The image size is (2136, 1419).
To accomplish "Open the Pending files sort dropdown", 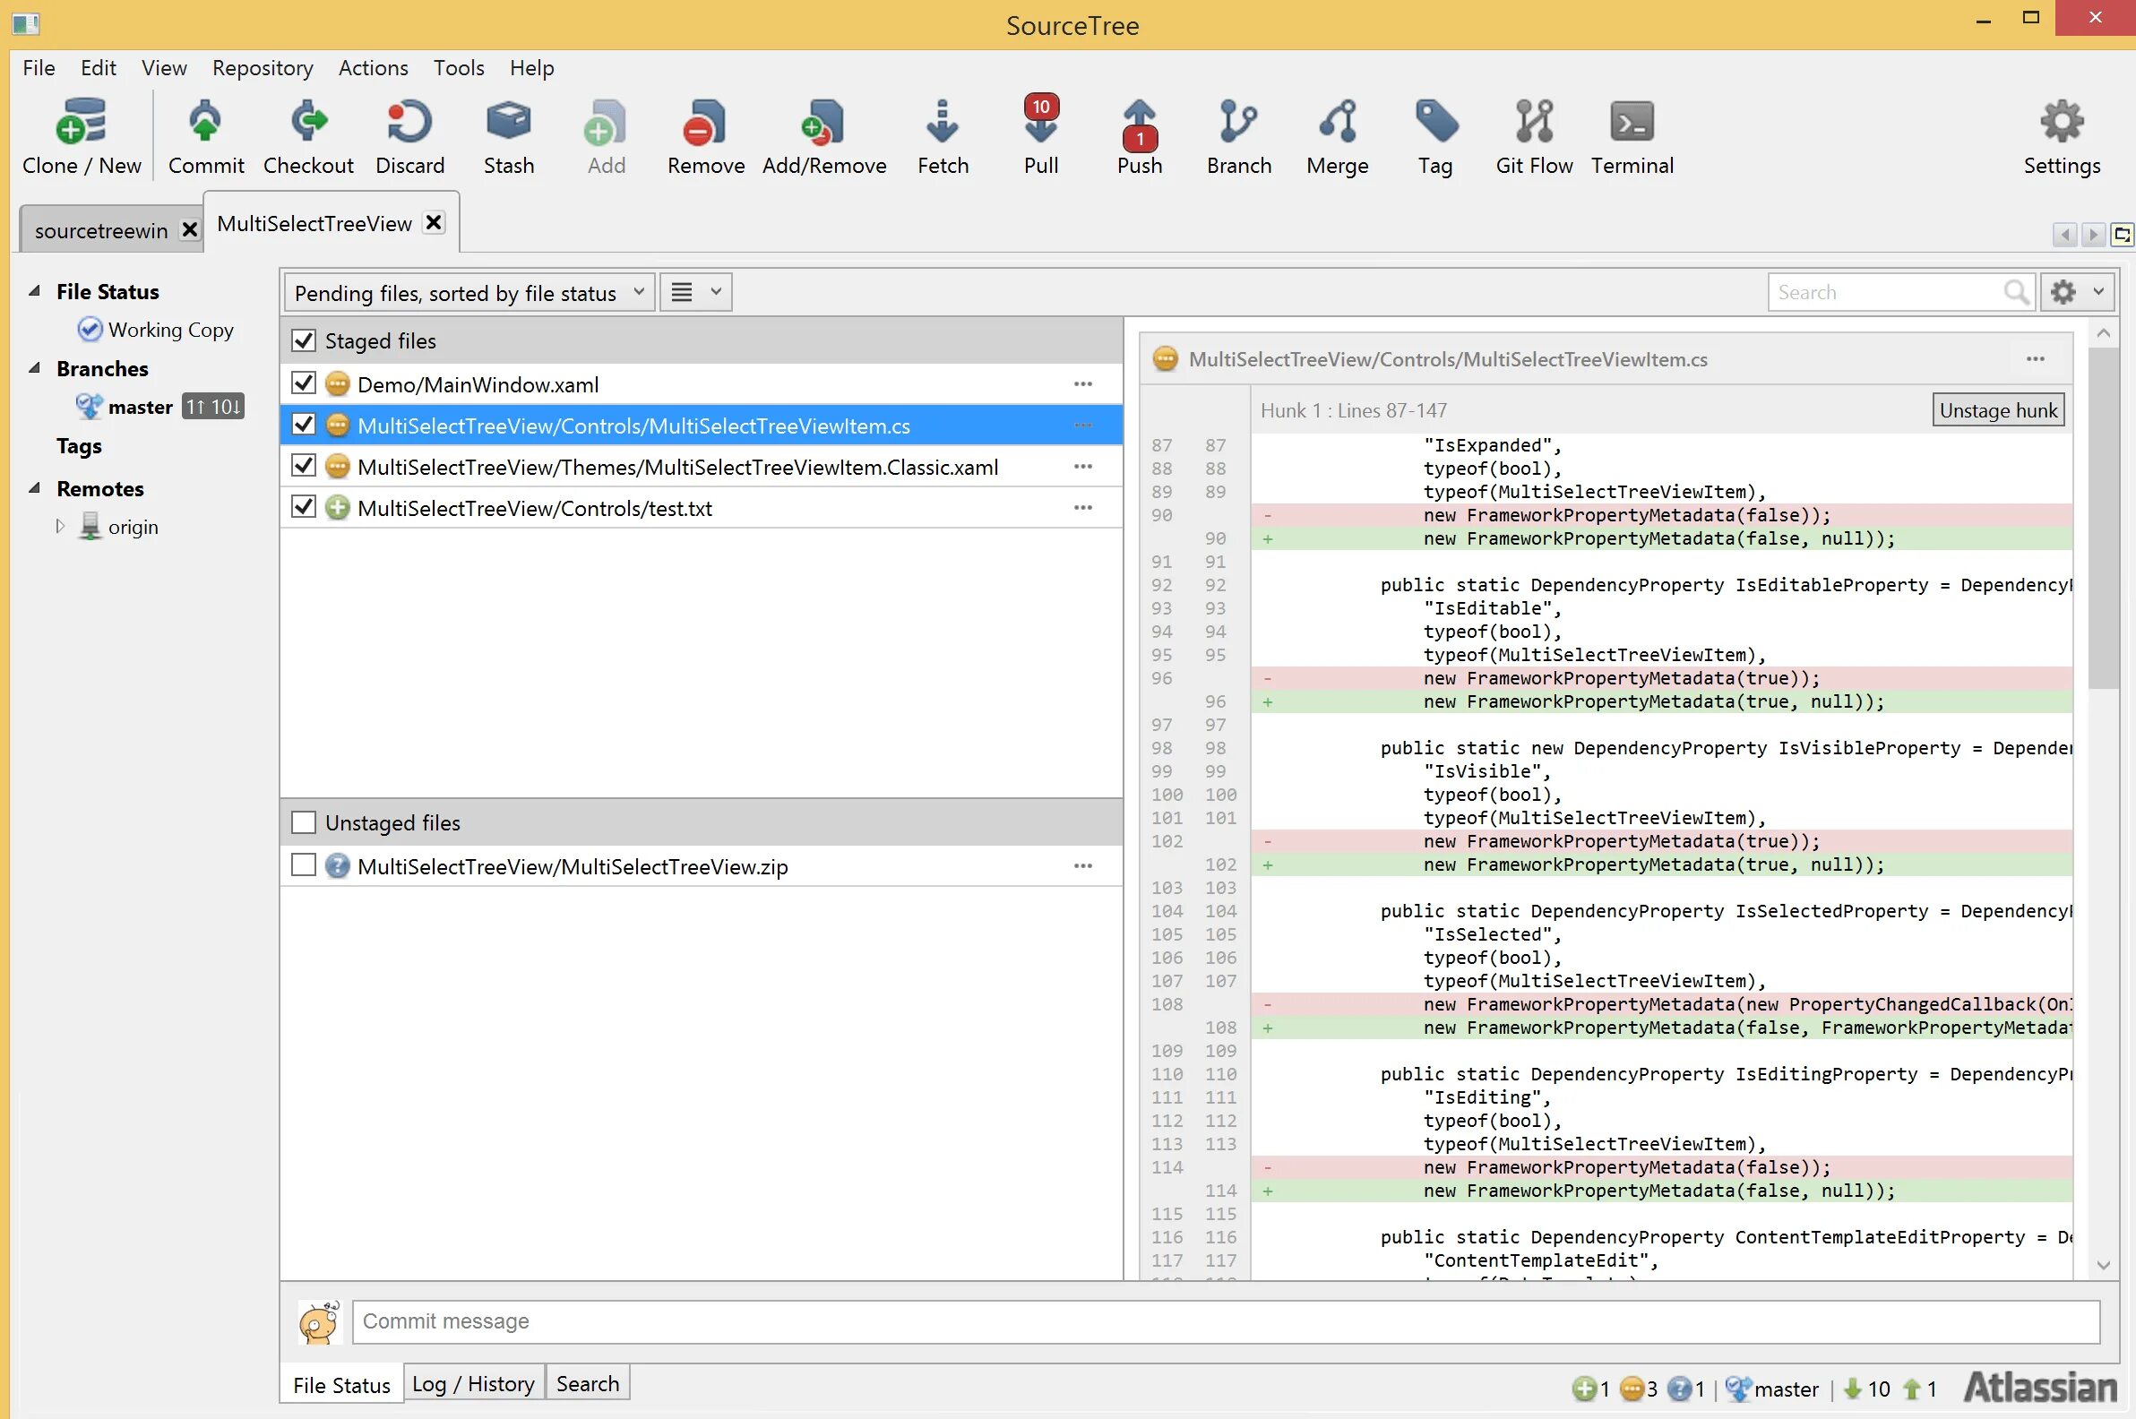I will click(x=469, y=293).
